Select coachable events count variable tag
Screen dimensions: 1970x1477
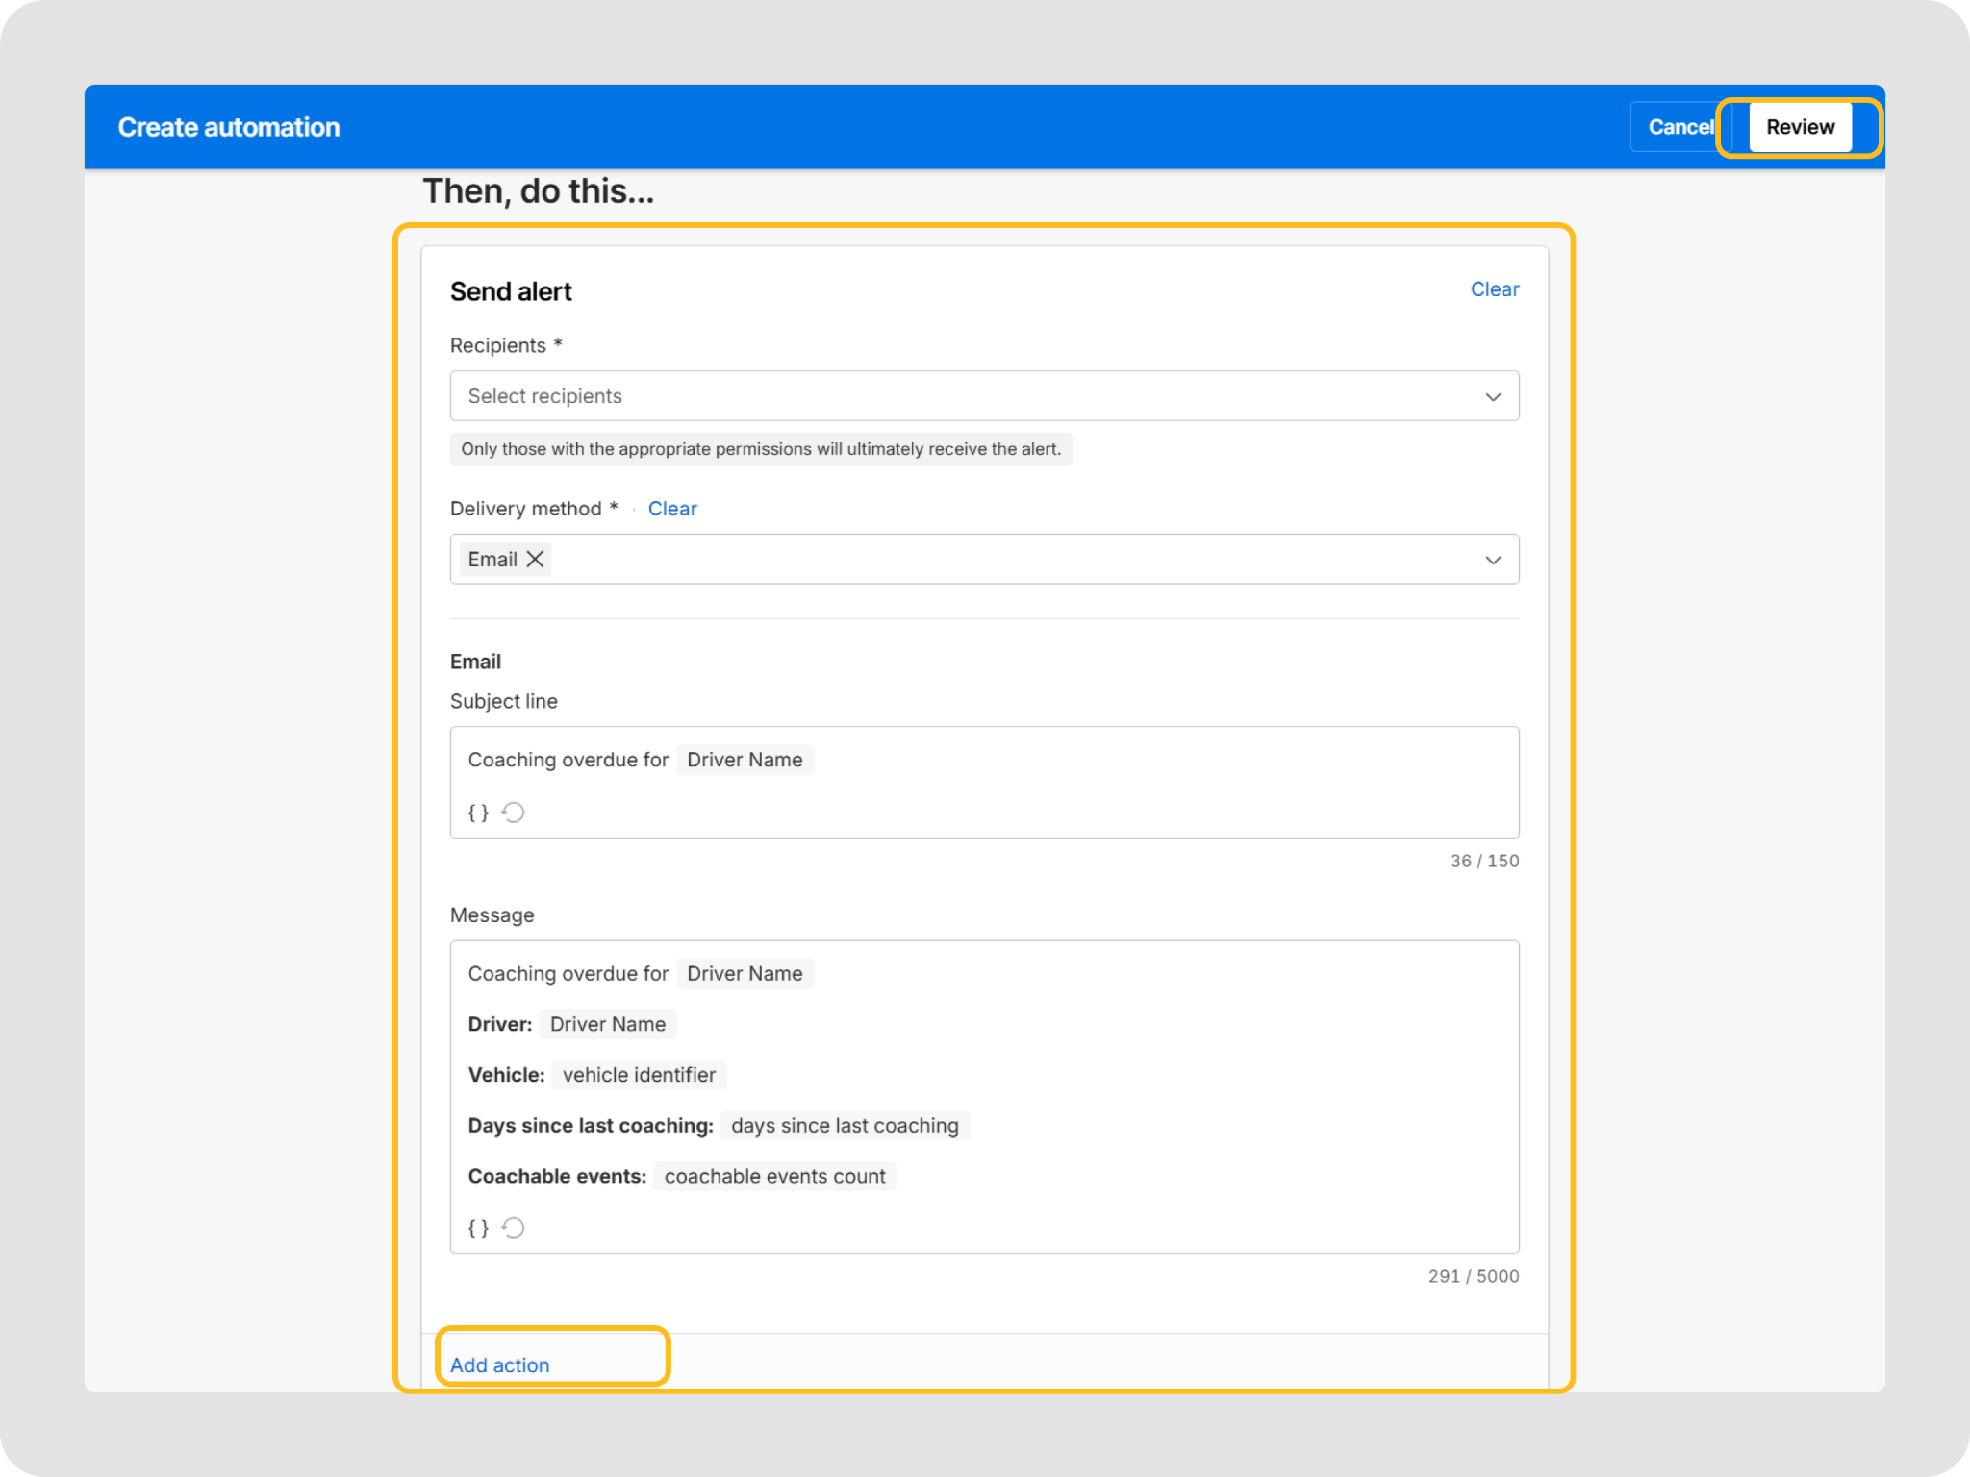(x=774, y=1176)
